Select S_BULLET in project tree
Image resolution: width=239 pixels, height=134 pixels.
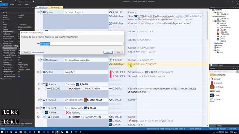click(x=221, y=30)
